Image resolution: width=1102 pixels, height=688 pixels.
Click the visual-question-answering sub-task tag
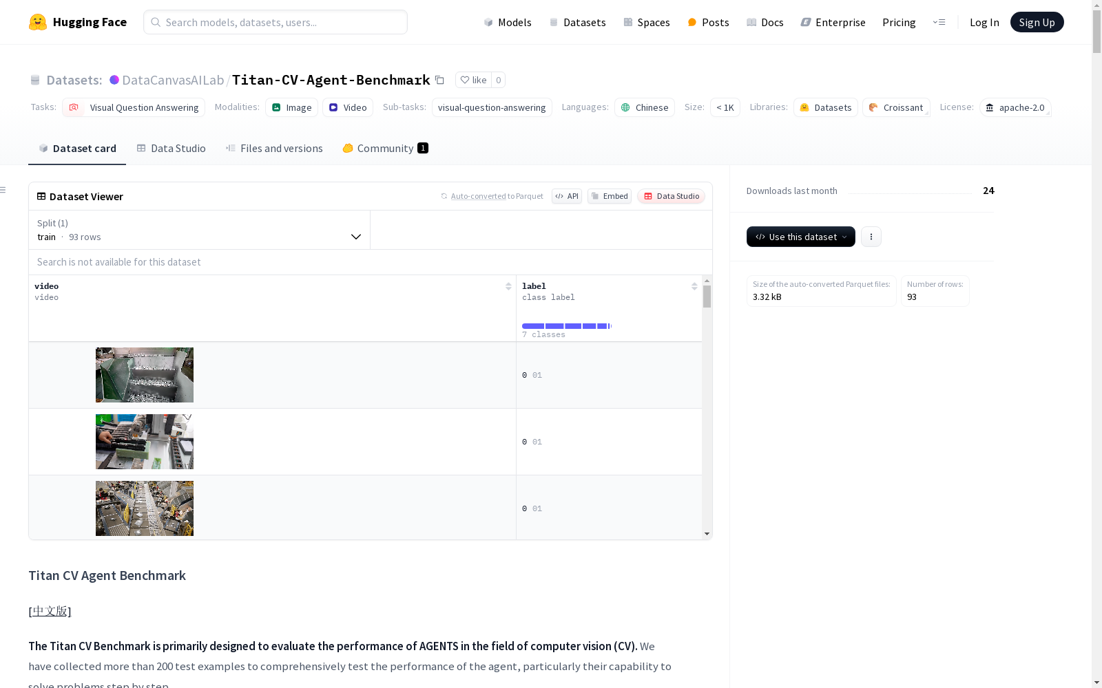(x=492, y=107)
